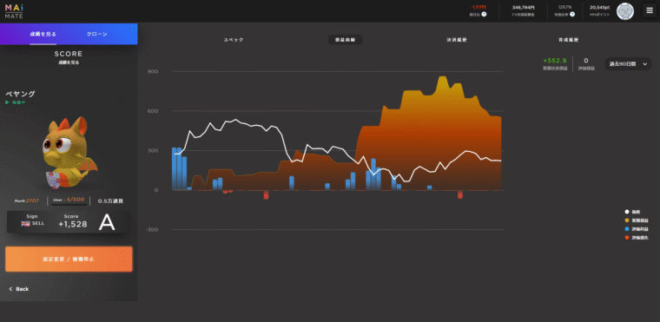The height and width of the screenshot is (322, 660).
Task: Toggle the red unrealized loss legend dot
Action: [626, 238]
